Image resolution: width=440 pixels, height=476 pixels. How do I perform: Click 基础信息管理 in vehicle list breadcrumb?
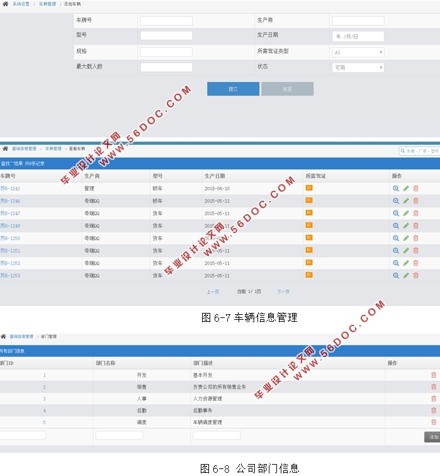tap(24, 149)
